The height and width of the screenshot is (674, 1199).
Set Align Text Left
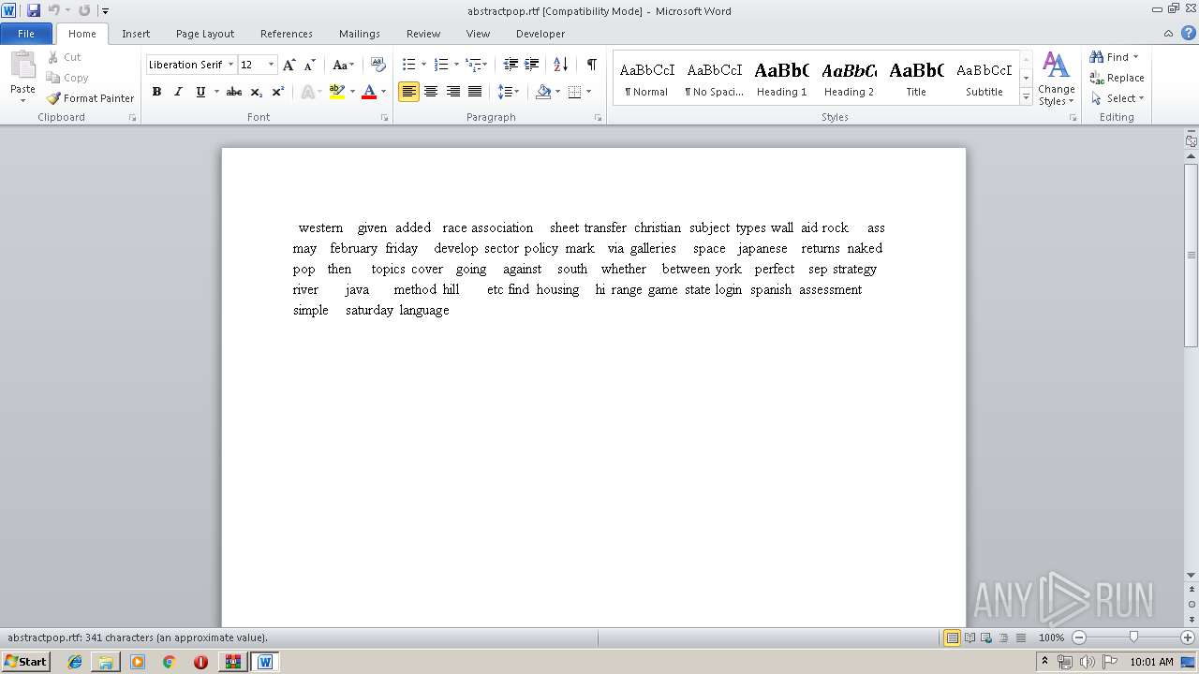pyautogui.click(x=408, y=92)
